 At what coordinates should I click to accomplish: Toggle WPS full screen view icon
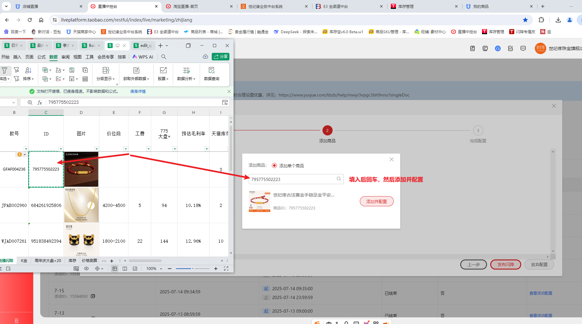point(226,269)
